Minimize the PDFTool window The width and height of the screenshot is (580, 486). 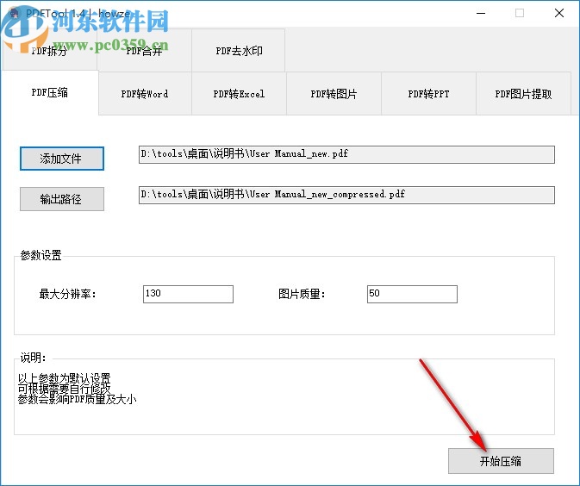[481, 13]
